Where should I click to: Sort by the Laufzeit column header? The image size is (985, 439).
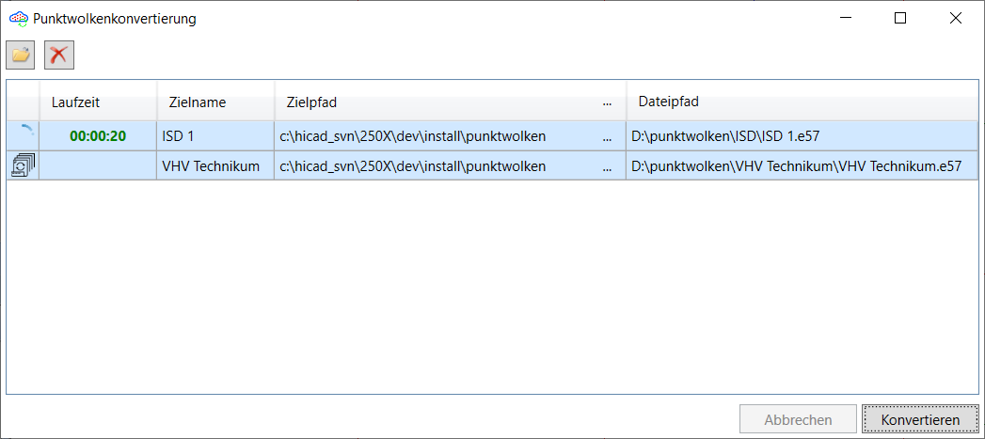(75, 102)
